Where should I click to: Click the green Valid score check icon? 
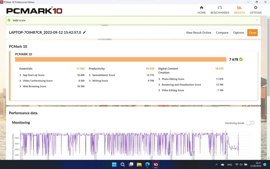click(x=9, y=20)
